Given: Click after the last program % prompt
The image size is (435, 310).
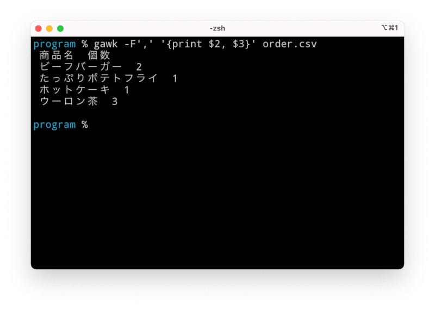Looking at the screenshot, I should click(x=94, y=125).
